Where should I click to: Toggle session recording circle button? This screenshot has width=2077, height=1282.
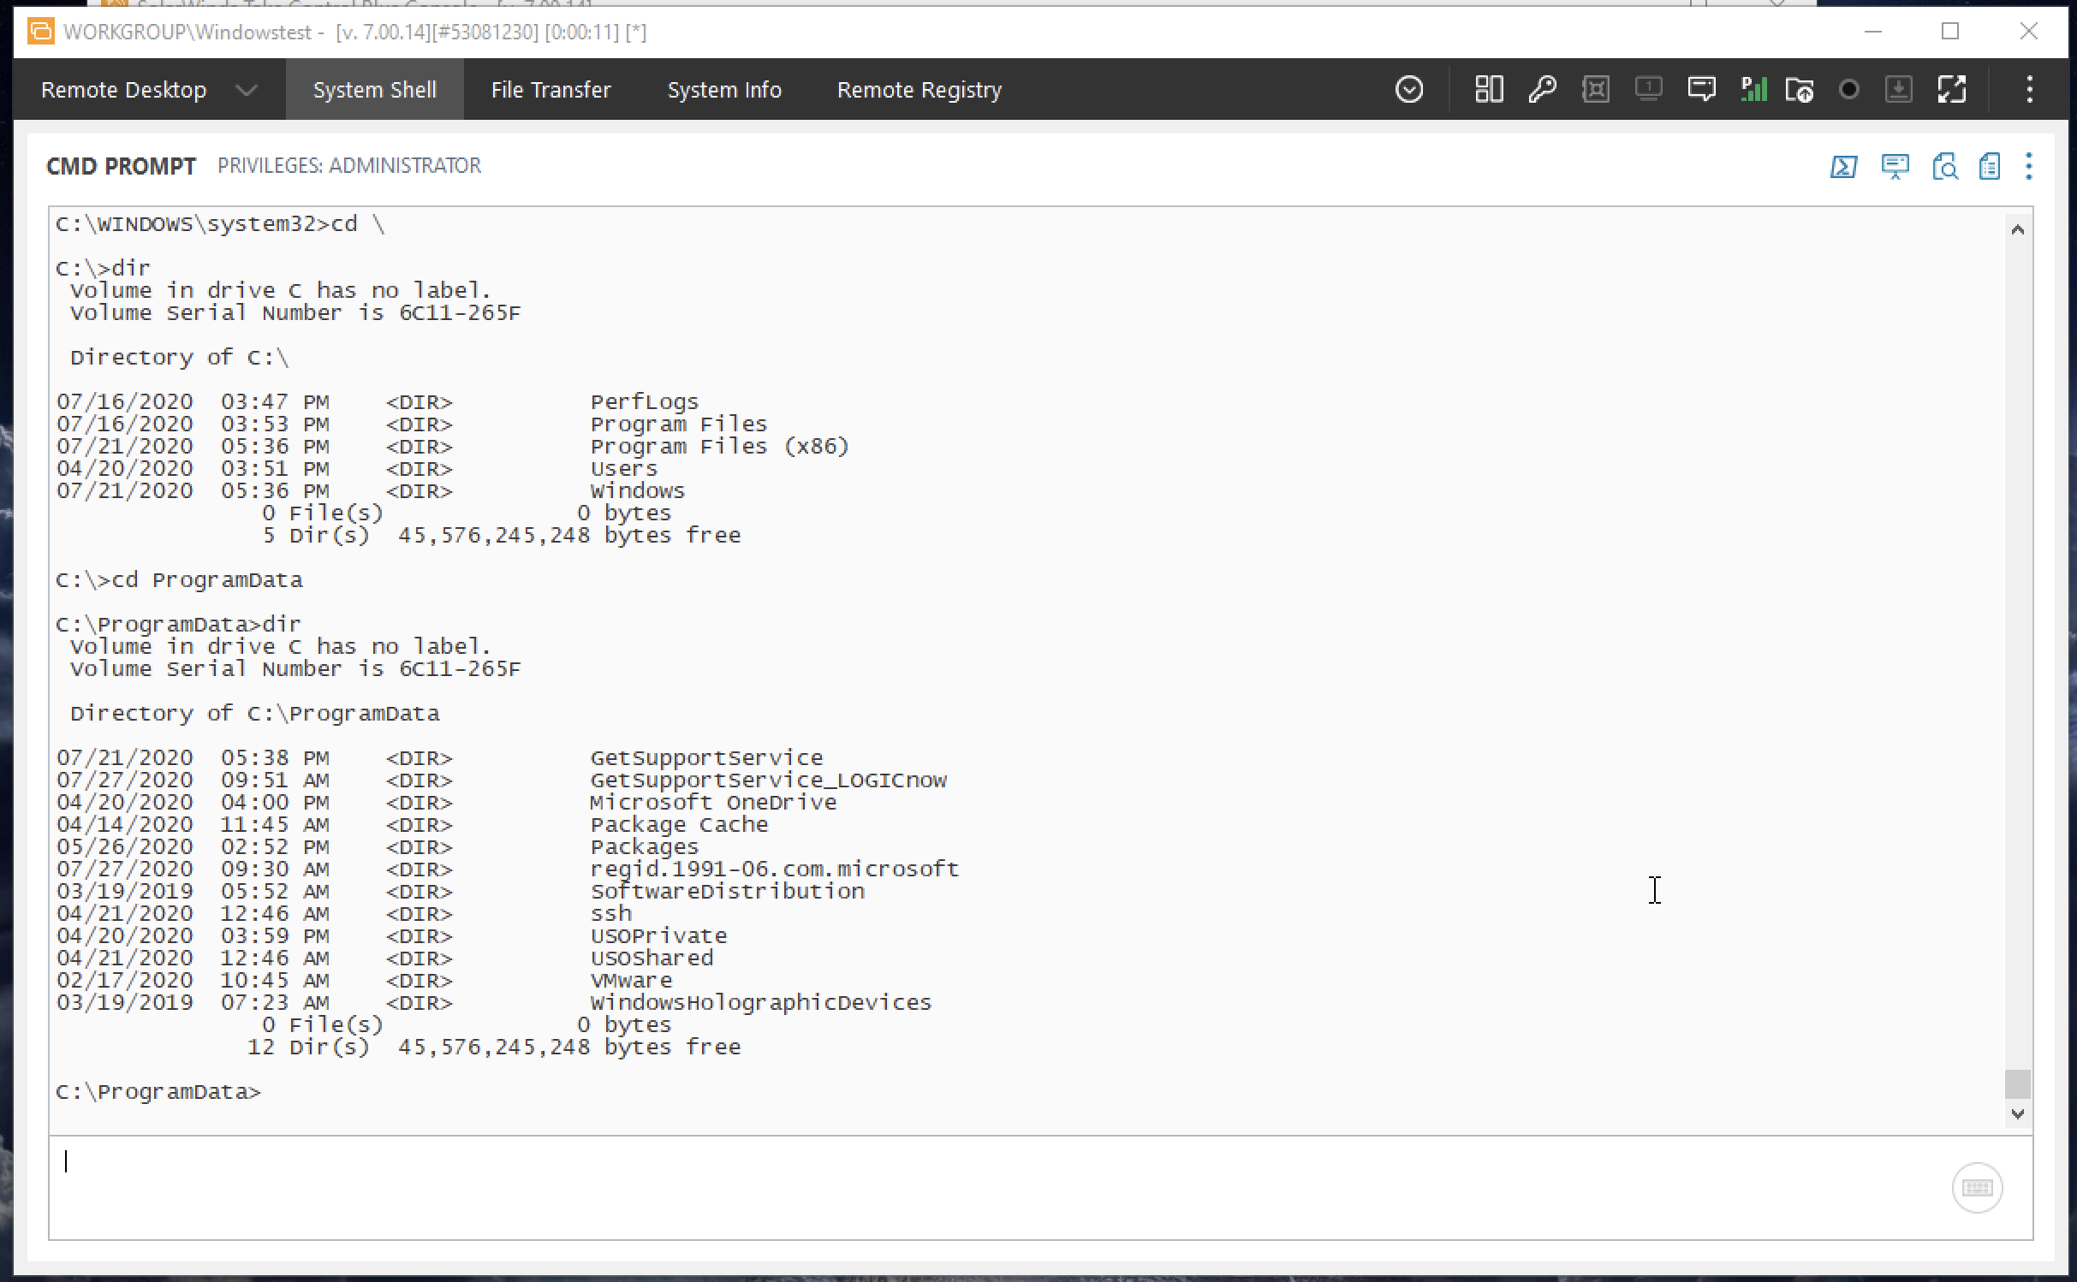(x=1848, y=89)
